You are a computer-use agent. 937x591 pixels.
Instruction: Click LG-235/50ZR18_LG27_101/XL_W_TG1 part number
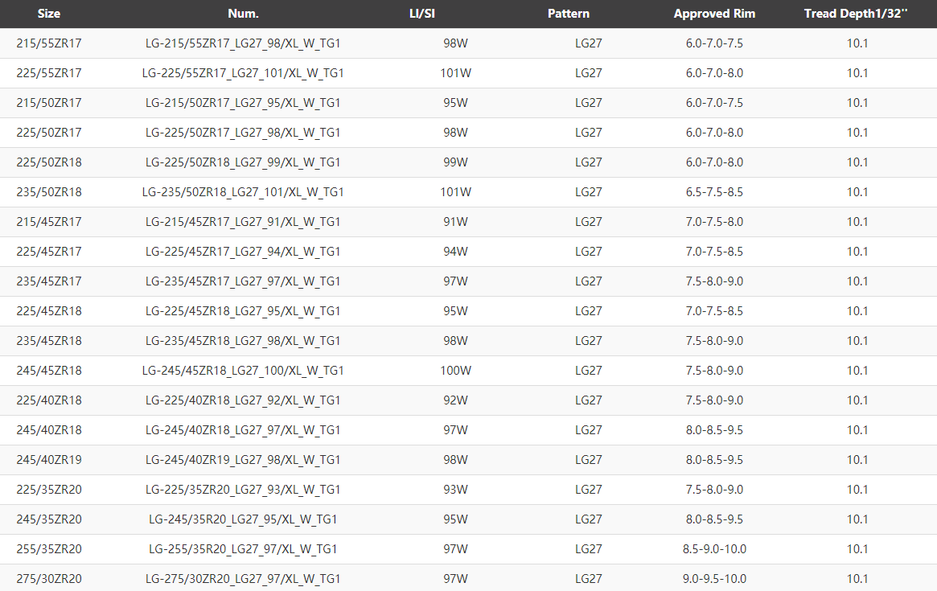[x=243, y=192]
